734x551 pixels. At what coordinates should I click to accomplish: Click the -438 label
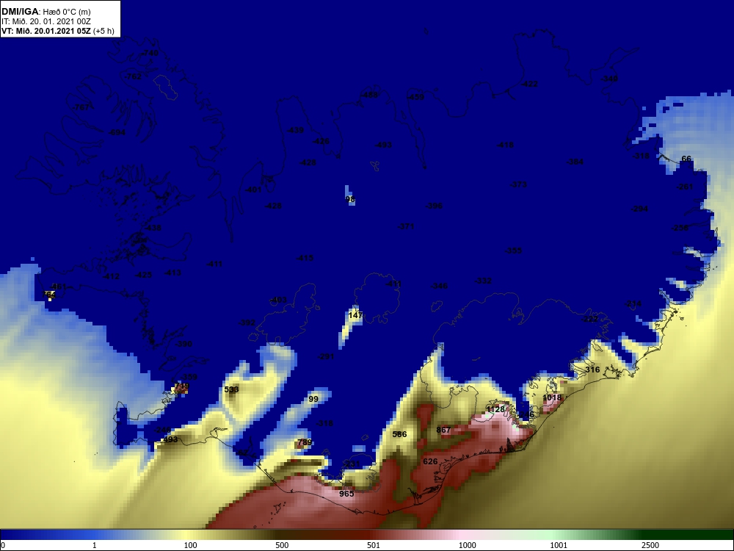(x=153, y=228)
